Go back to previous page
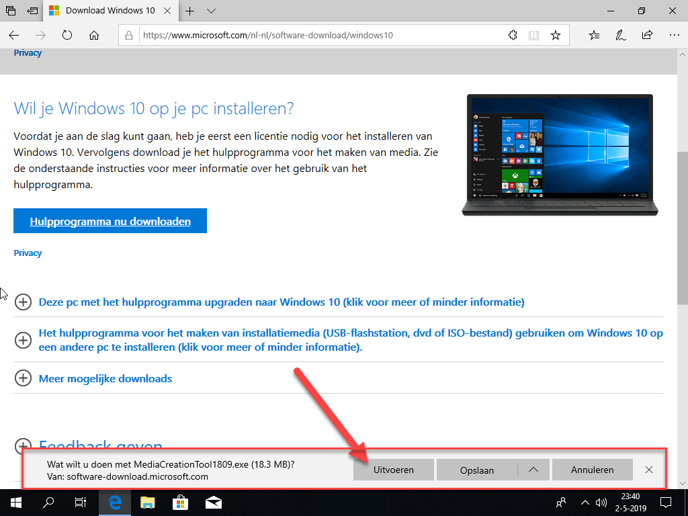Viewport: 688px width, 516px height. (x=14, y=35)
